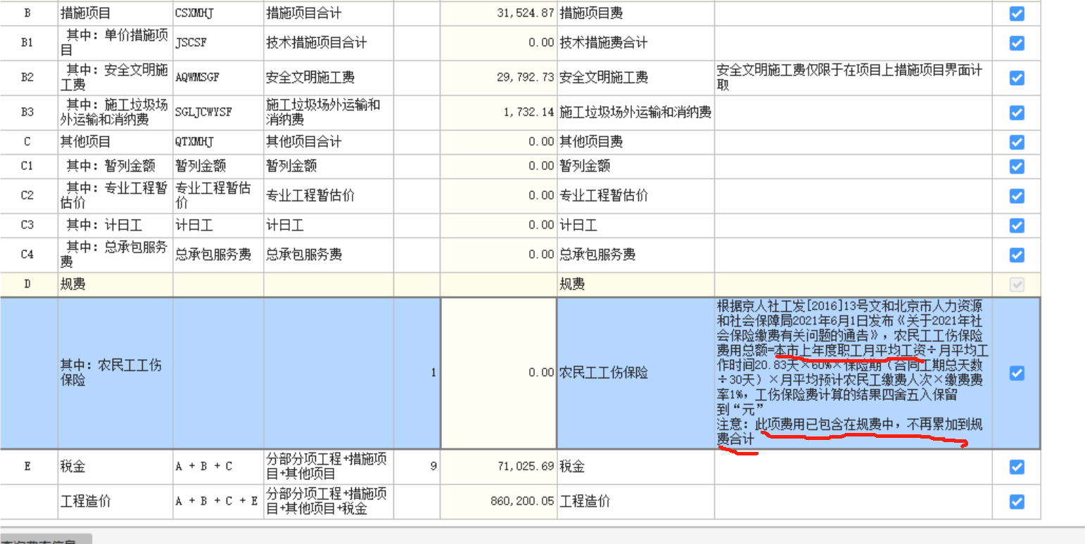
Task: Toggle checkbox for row C4 总承包服务费
Action: point(1016,254)
